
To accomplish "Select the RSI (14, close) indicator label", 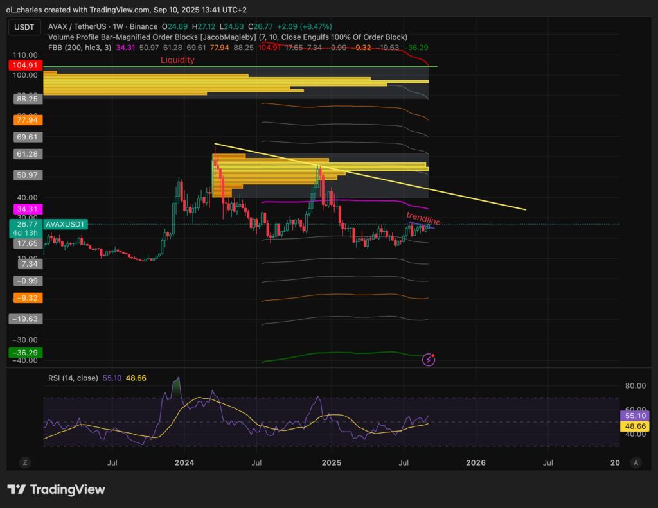I will coord(73,378).
